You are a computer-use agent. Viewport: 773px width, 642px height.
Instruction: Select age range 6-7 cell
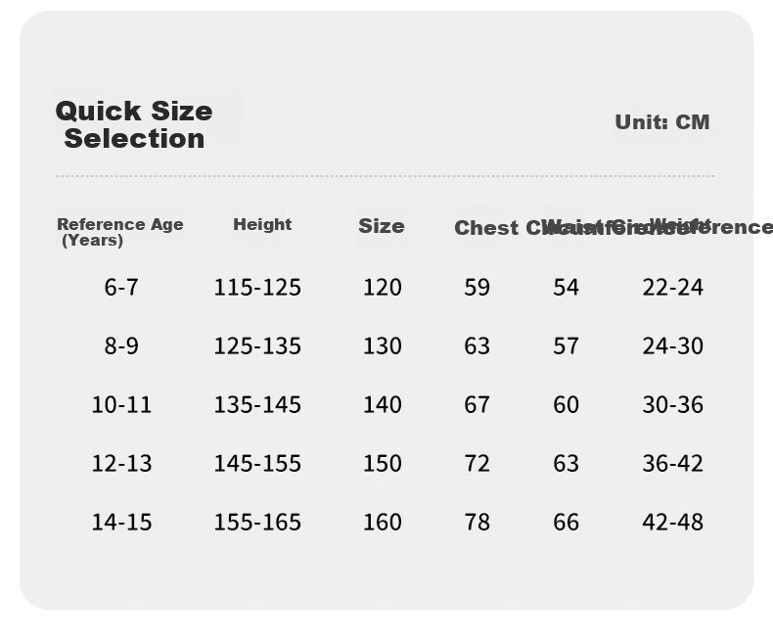click(121, 288)
